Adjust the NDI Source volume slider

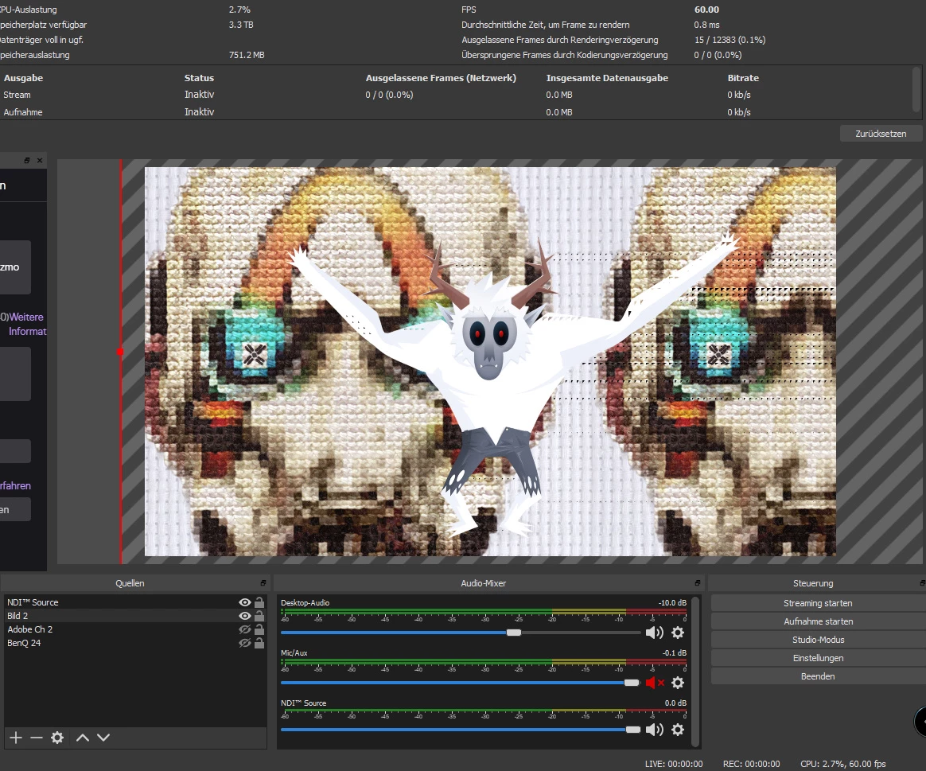(632, 730)
